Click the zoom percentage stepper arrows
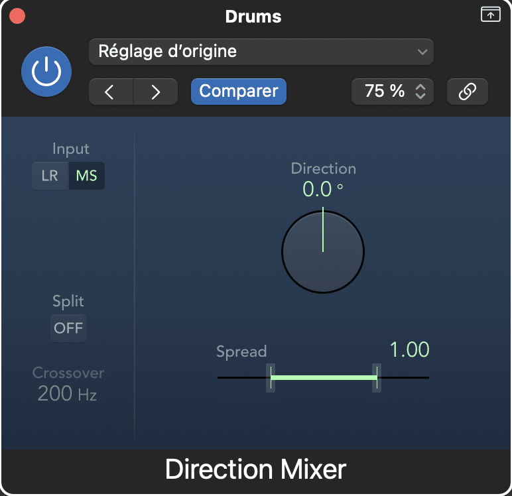This screenshot has width=512, height=496. [420, 92]
